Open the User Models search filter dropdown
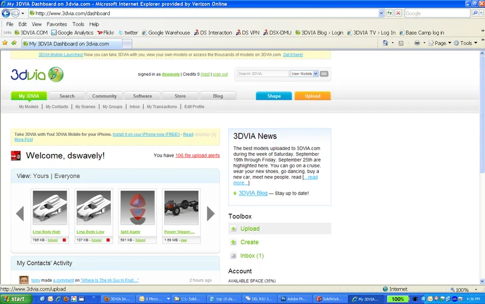Viewport: 485px width, 304px height. (x=304, y=73)
